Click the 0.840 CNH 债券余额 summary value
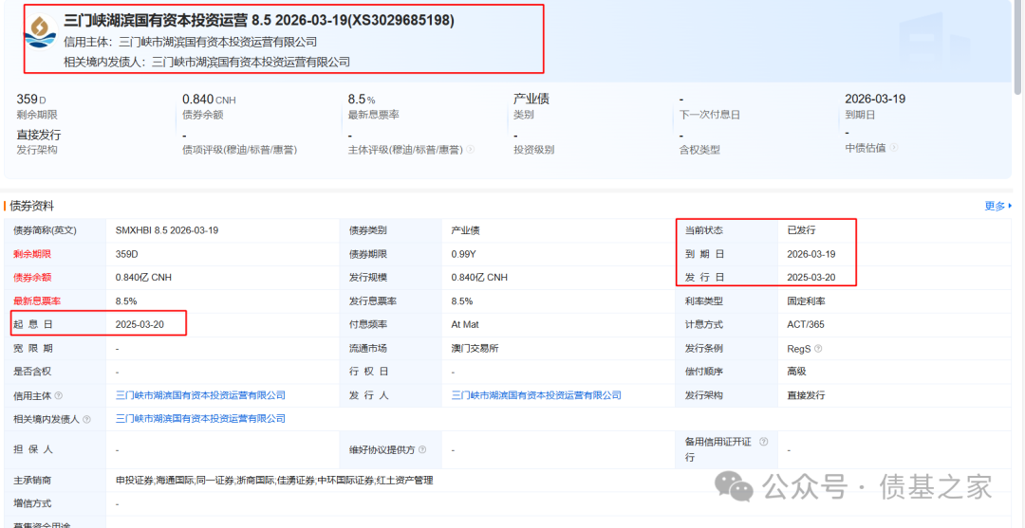This screenshot has width=1025, height=528. (x=209, y=100)
